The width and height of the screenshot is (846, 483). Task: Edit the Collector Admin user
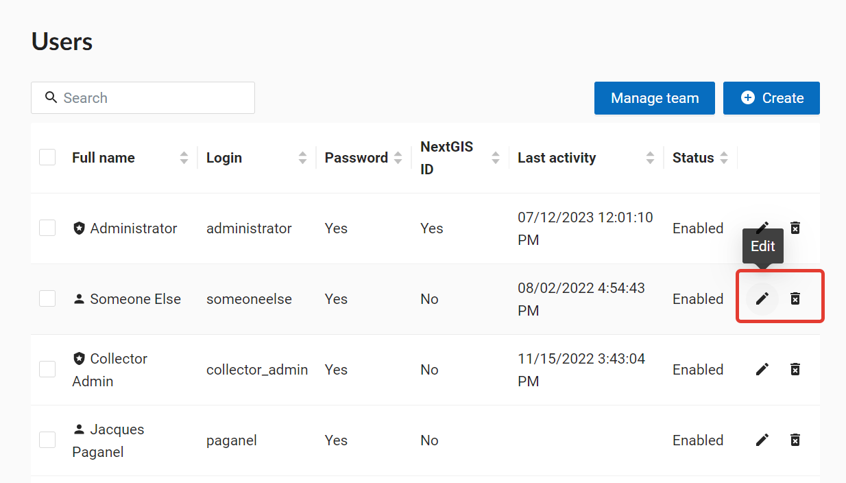762,369
